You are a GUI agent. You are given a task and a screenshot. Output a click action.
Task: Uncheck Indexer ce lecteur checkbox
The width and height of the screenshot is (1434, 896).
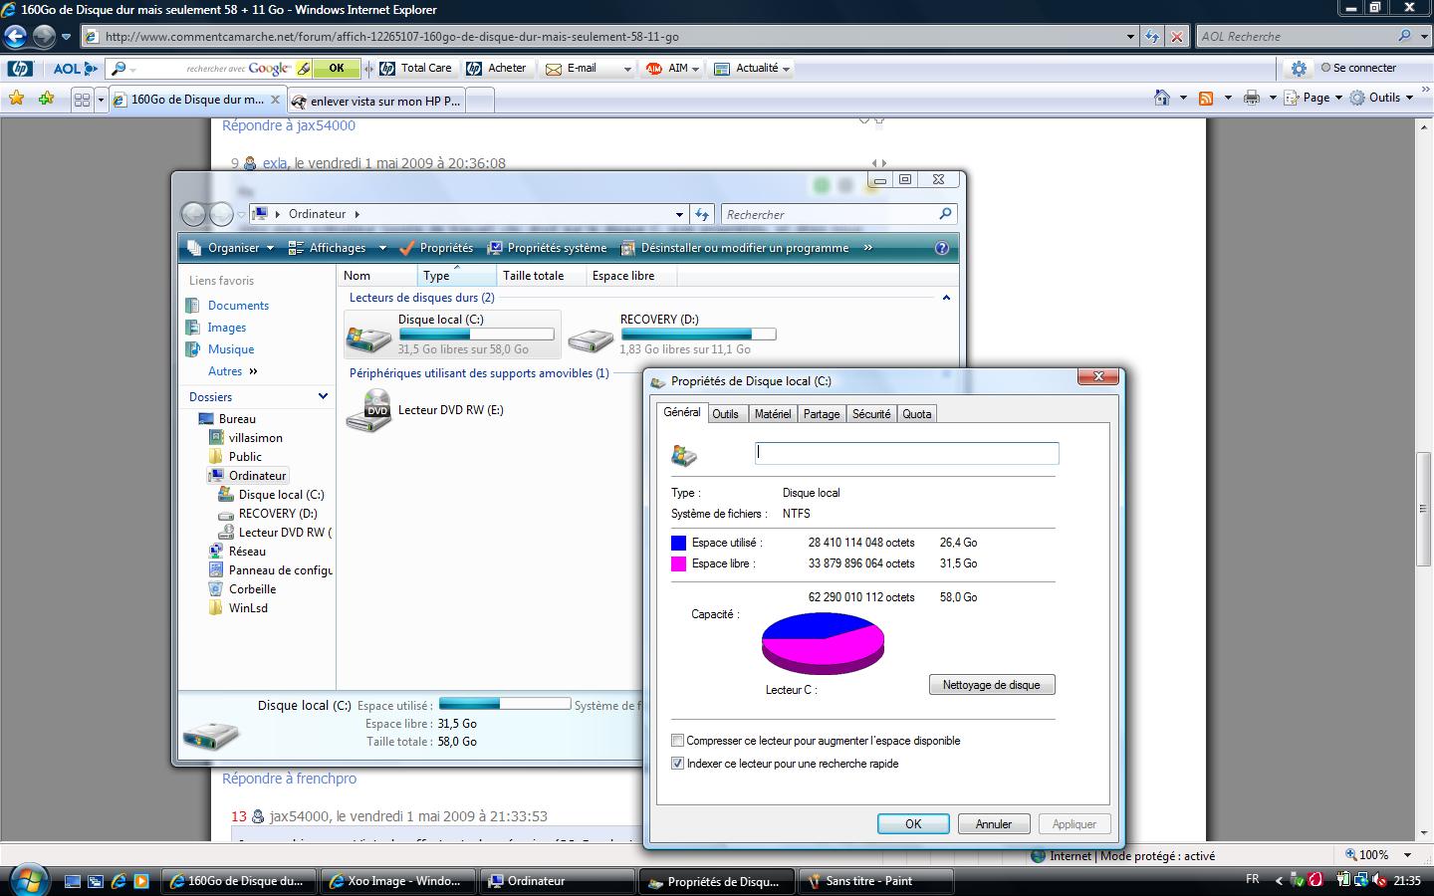coord(678,764)
